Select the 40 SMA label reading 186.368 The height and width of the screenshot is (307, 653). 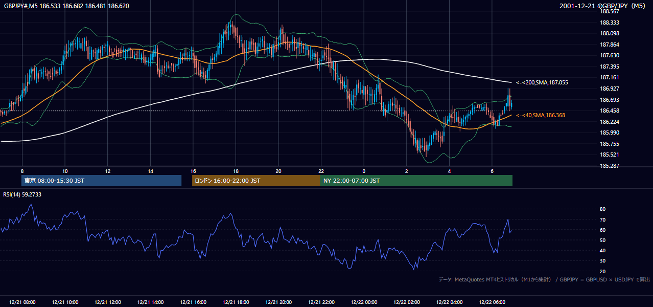point(541,116)
